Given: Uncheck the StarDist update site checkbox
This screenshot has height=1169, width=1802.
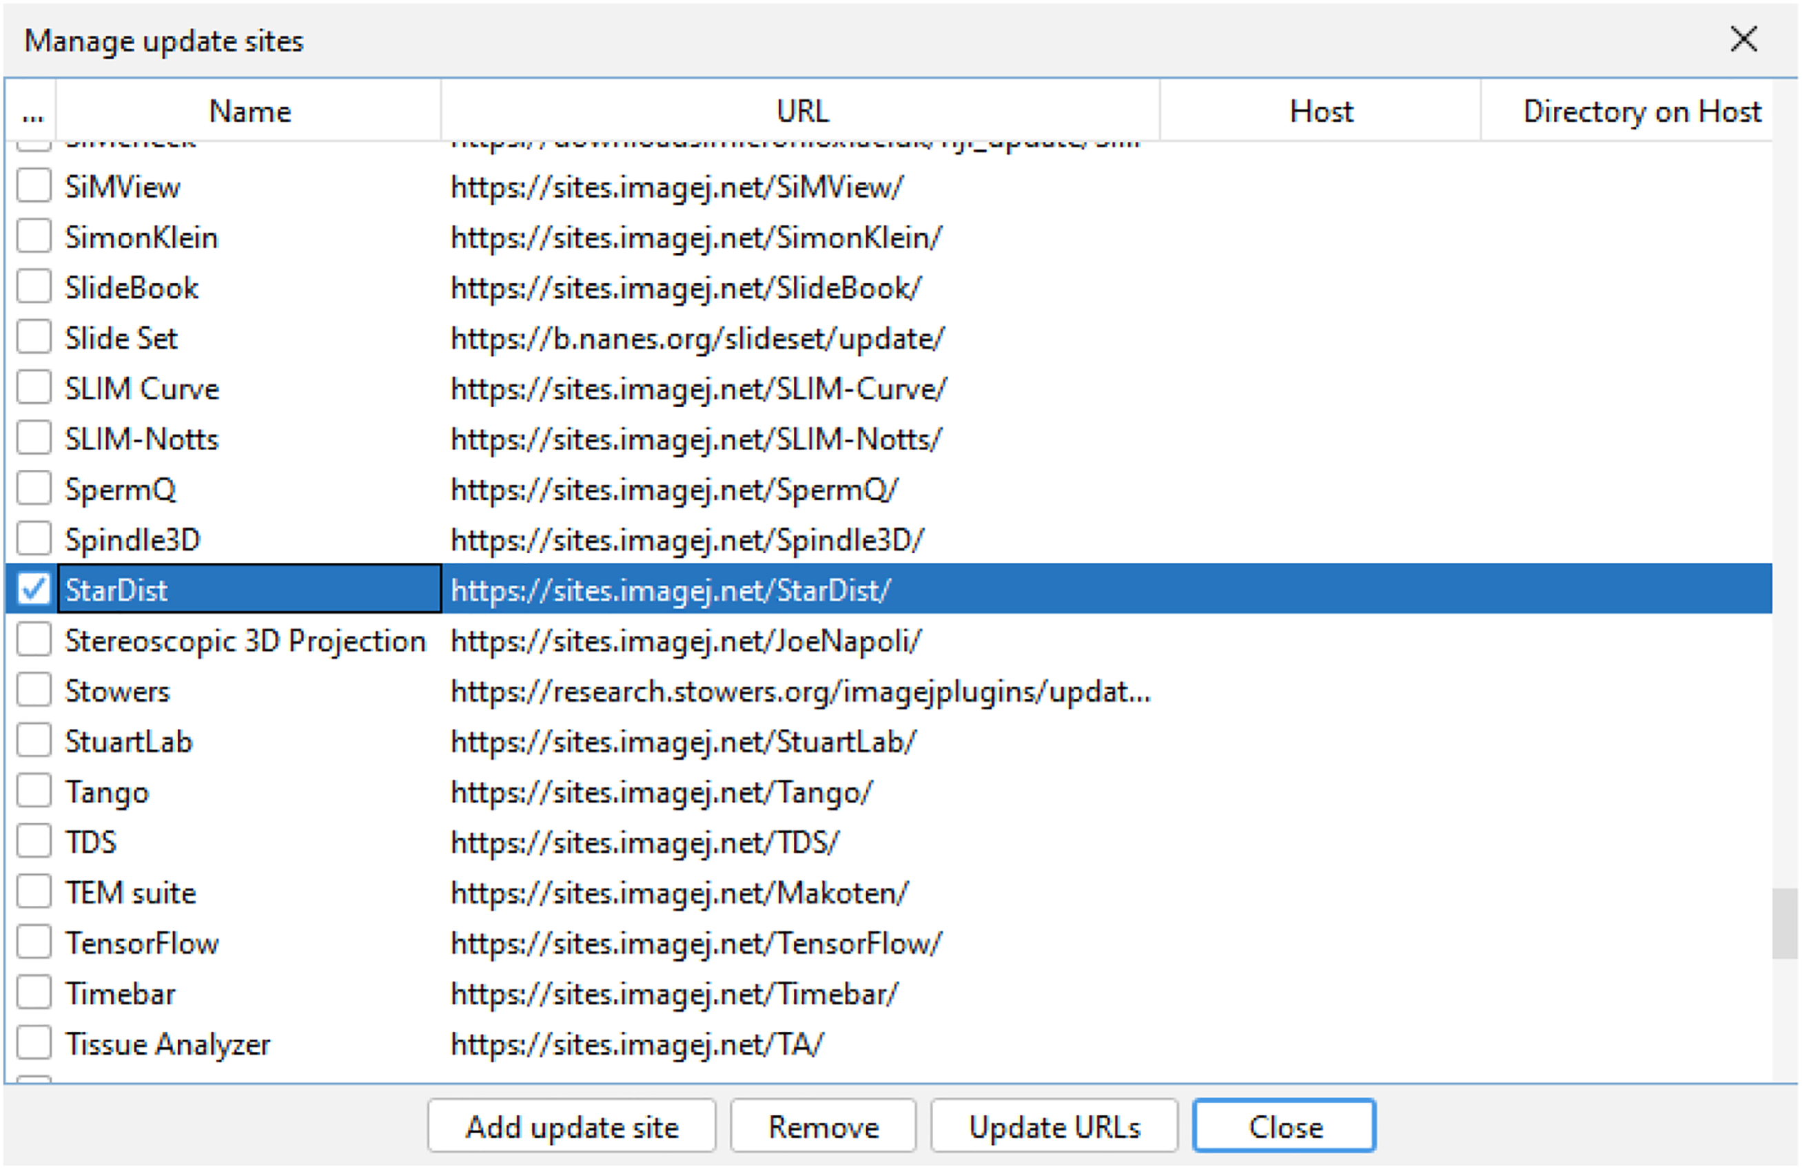Looking at the screenshot, I should pyautogui.click(x=34, y=589).
